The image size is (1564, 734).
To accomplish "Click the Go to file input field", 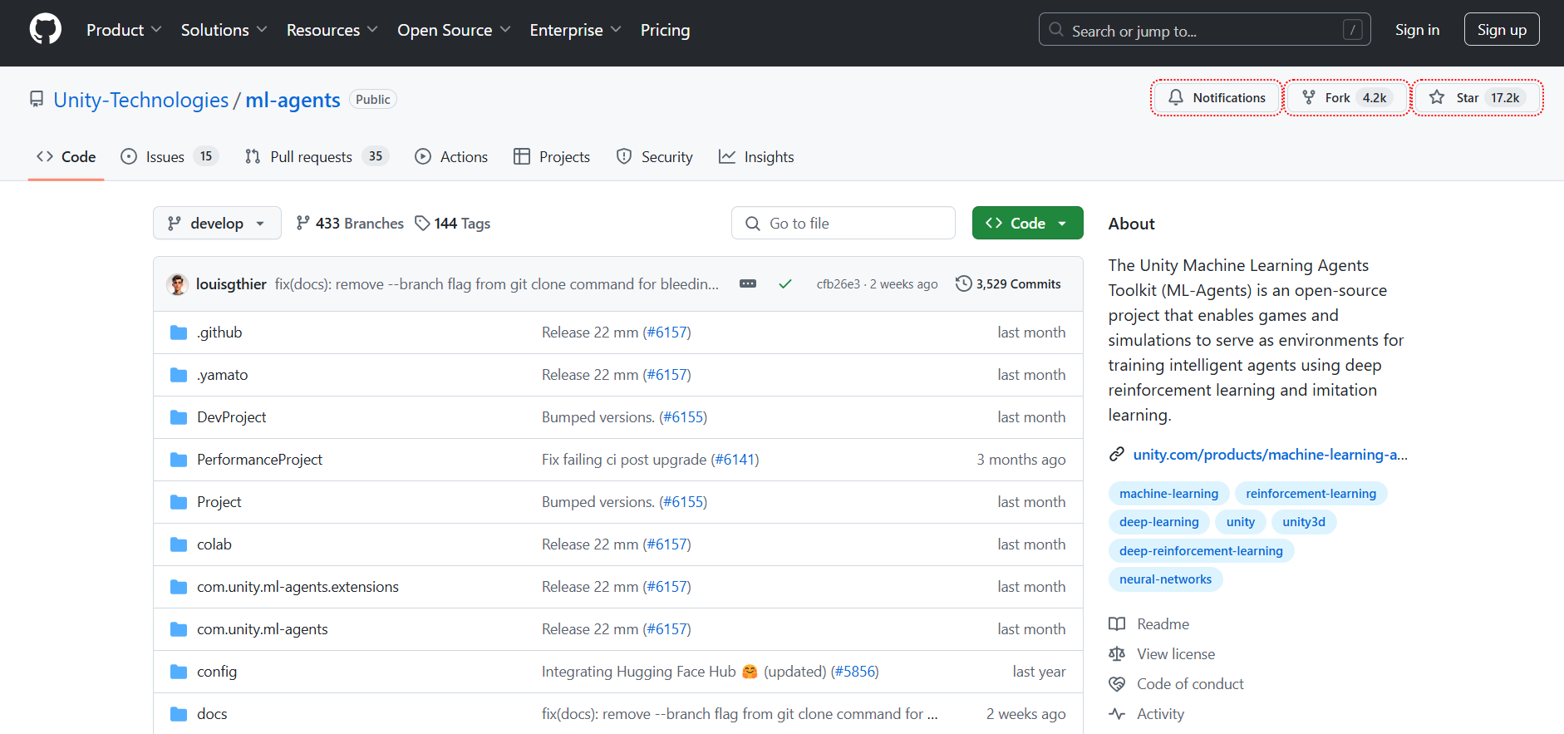I will click(x=843, y=223).
